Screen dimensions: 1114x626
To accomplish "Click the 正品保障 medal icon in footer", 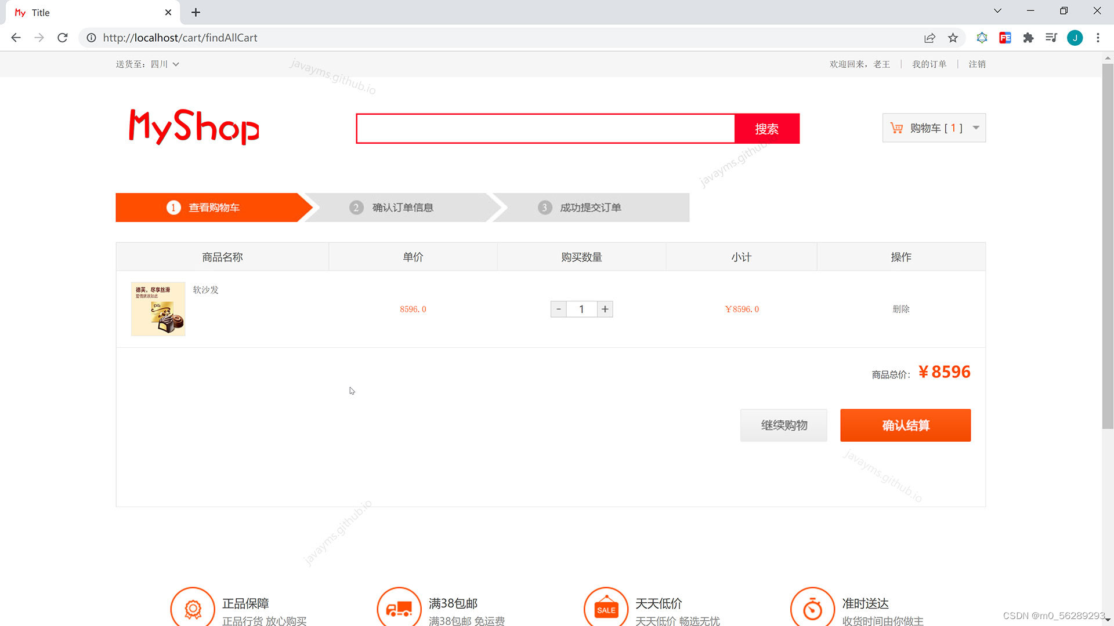I will pos(193,607).
